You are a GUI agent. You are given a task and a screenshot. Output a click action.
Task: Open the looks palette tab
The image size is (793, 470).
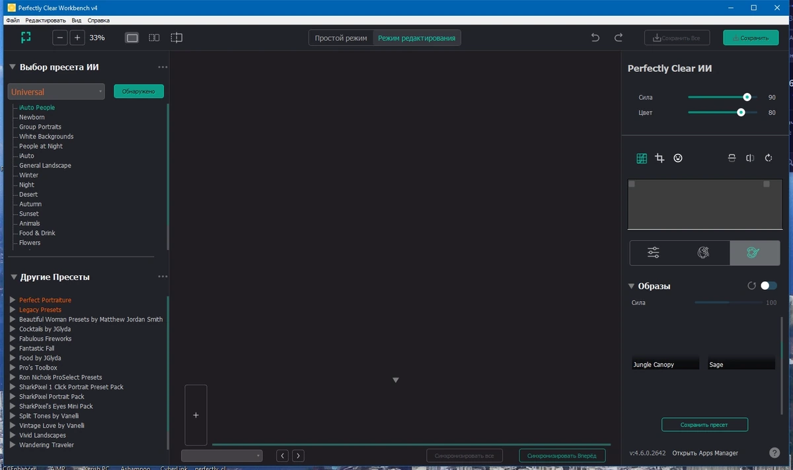point(754,252)
